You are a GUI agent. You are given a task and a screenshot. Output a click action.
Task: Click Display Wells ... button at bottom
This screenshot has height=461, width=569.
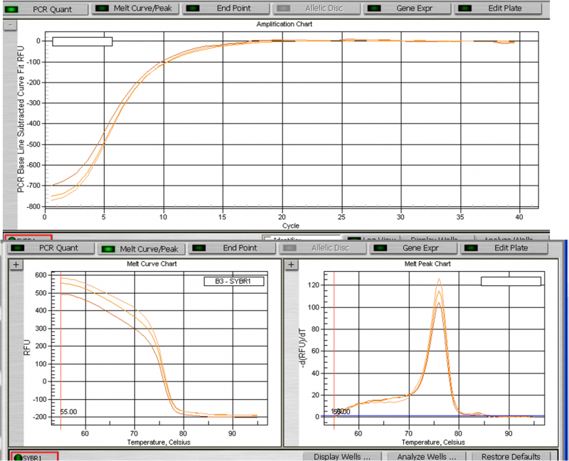(x=342, y=457)
